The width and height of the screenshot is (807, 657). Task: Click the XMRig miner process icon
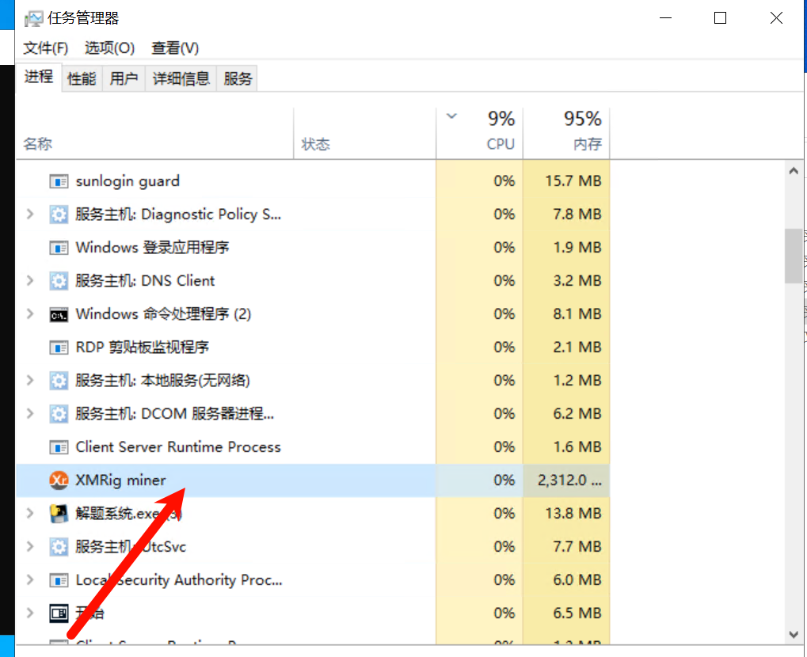[x=59, y=480]
